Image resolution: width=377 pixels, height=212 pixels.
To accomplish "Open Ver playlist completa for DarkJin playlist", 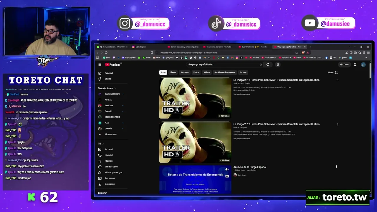I will click(242, 139).
